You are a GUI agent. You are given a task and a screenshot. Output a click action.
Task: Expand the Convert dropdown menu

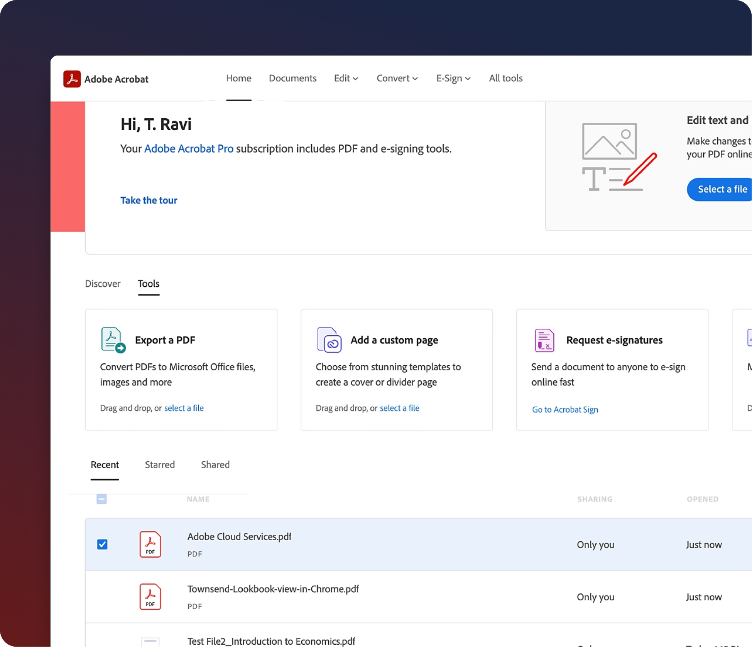(397, 78)
